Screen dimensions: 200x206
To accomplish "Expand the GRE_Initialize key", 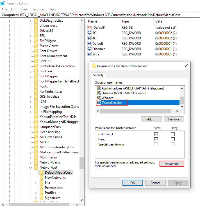I will [x=30, y=97].
